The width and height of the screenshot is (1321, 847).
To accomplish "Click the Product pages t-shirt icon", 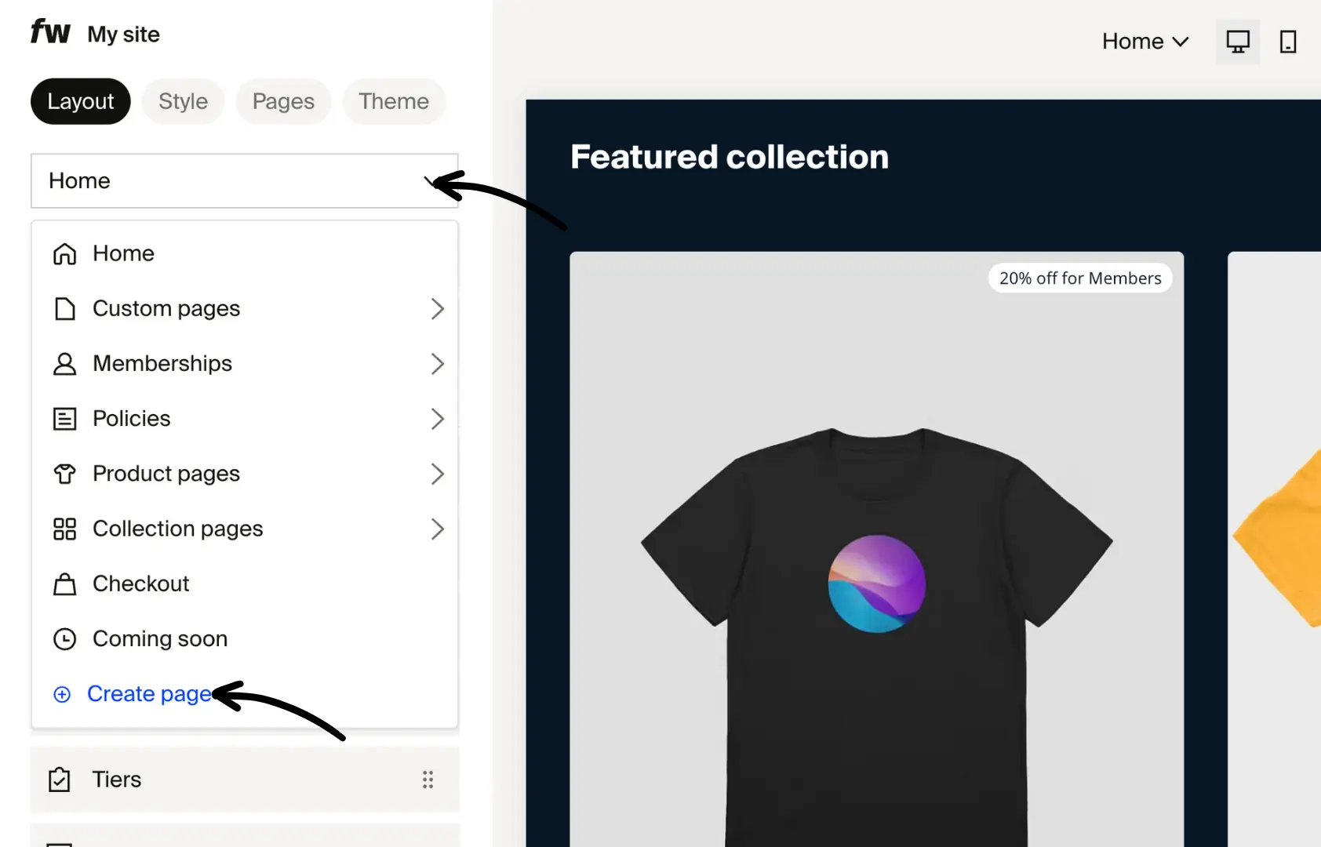I will (x=64, y=474).
